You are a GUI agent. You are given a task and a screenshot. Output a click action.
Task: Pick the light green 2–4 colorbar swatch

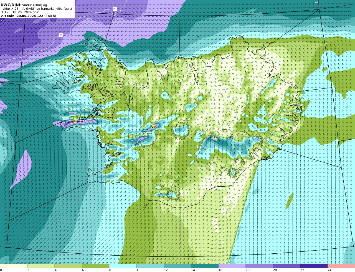41,266
